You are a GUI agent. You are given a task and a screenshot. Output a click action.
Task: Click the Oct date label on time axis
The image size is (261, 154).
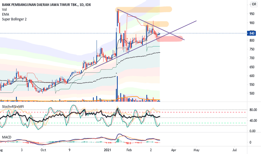pos(43,150)
